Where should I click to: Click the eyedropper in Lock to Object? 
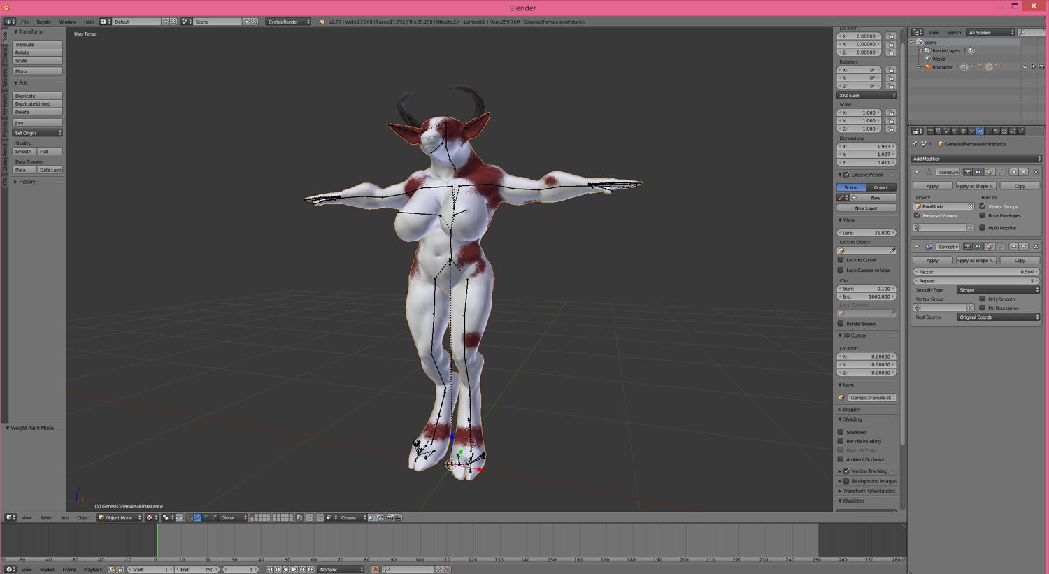(x=892, y=250)
